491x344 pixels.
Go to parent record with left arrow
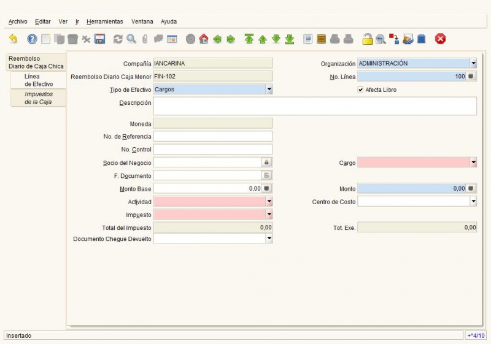pyautogui.click(x=217, y=39)
